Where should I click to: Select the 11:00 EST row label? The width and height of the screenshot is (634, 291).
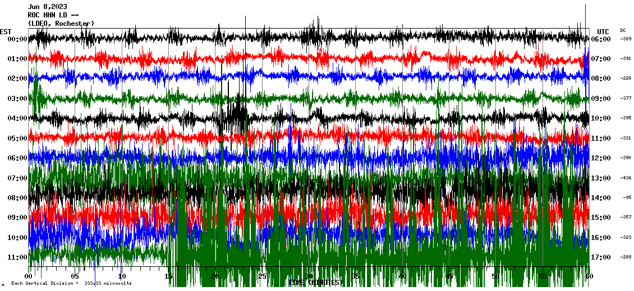[18, 257]
